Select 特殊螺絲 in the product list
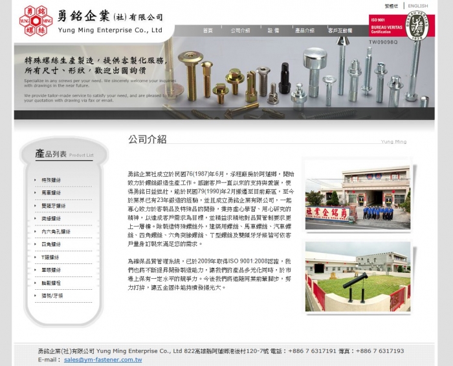The height and width of the screenshot is (366, 453). click(51, 180)
